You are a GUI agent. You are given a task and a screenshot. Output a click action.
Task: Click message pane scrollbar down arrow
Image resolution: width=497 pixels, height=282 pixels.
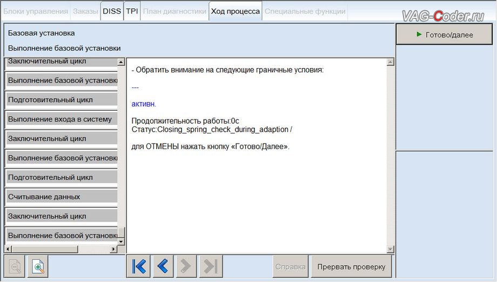click(391, 250)
